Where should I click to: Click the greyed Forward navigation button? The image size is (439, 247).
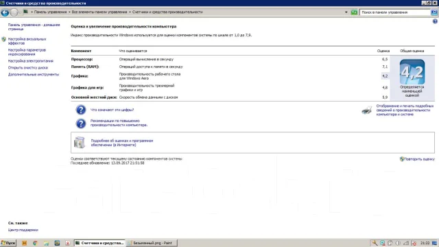click(14, 12)
